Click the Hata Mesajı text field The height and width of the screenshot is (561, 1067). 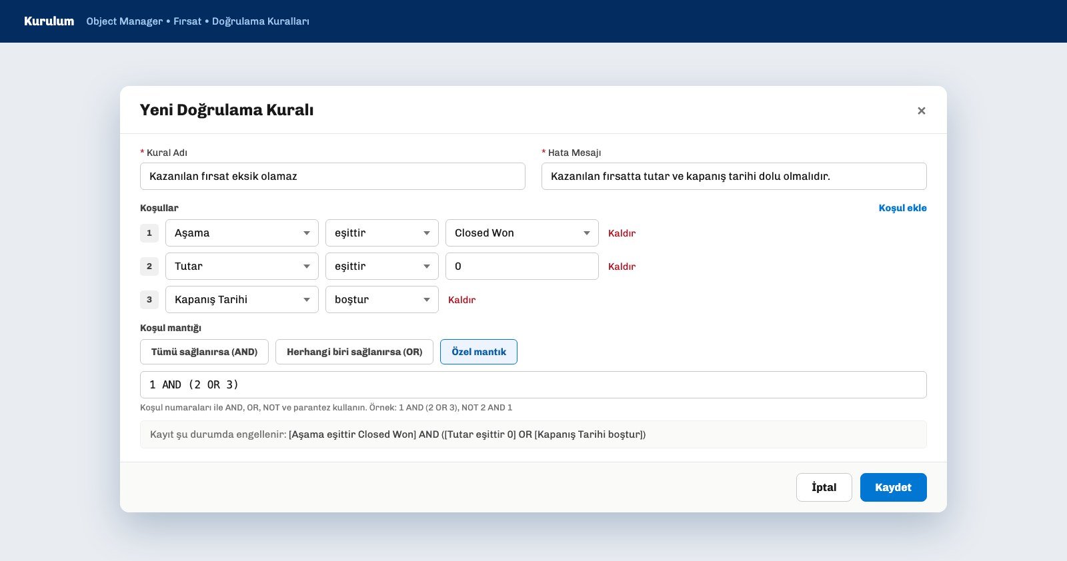coord(734,177)
